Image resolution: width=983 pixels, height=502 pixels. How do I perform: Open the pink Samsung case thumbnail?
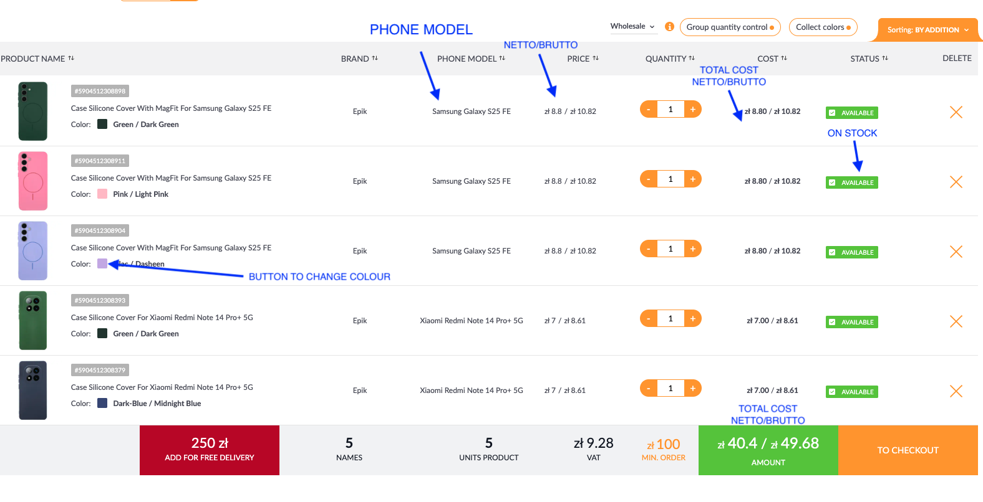[x=33, y=181]
